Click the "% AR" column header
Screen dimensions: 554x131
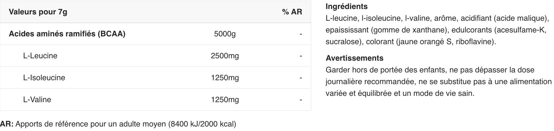pyautogui.click(x=292, y=12)
